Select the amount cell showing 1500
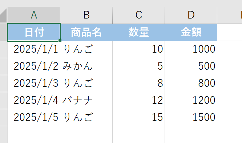This screenshot has height=143, width=242. (191, 118)
